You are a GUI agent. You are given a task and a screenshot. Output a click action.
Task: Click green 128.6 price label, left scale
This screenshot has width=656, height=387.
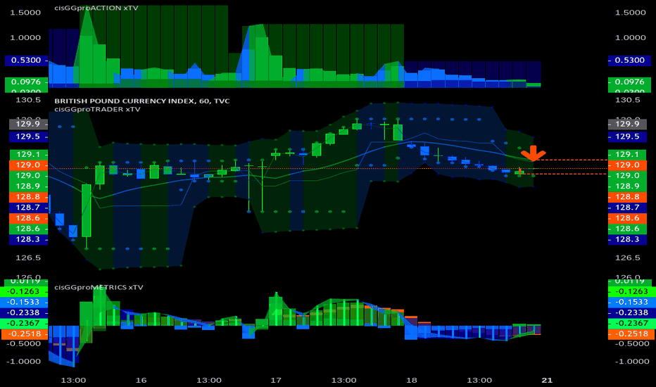coord(28,229)
